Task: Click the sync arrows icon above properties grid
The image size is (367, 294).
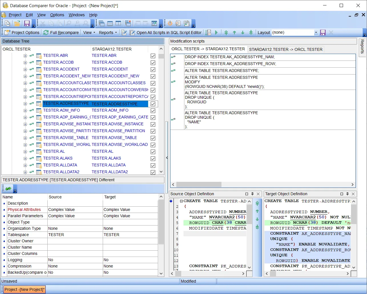Action: [8, 189]
